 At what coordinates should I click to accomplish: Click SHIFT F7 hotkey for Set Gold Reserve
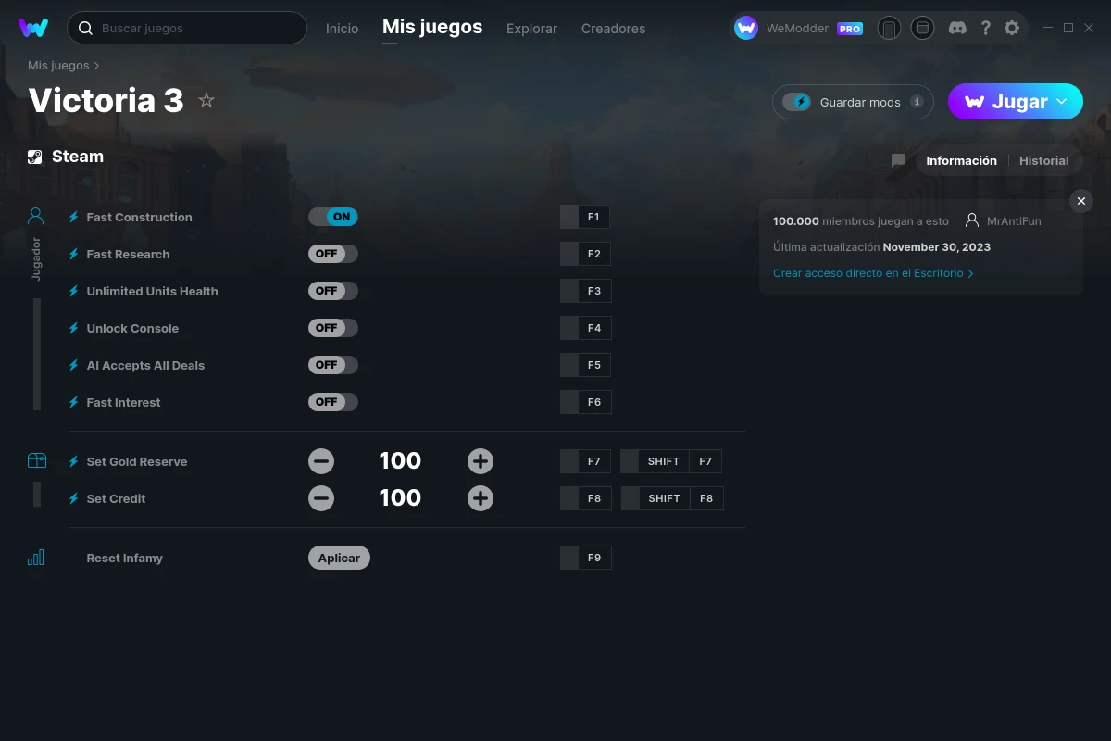point(671,461)
